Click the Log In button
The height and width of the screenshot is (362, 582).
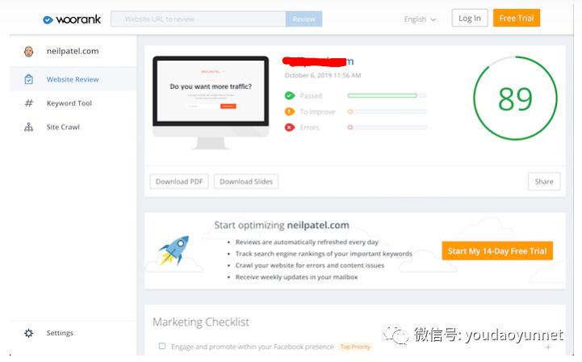tap(470, 19)
